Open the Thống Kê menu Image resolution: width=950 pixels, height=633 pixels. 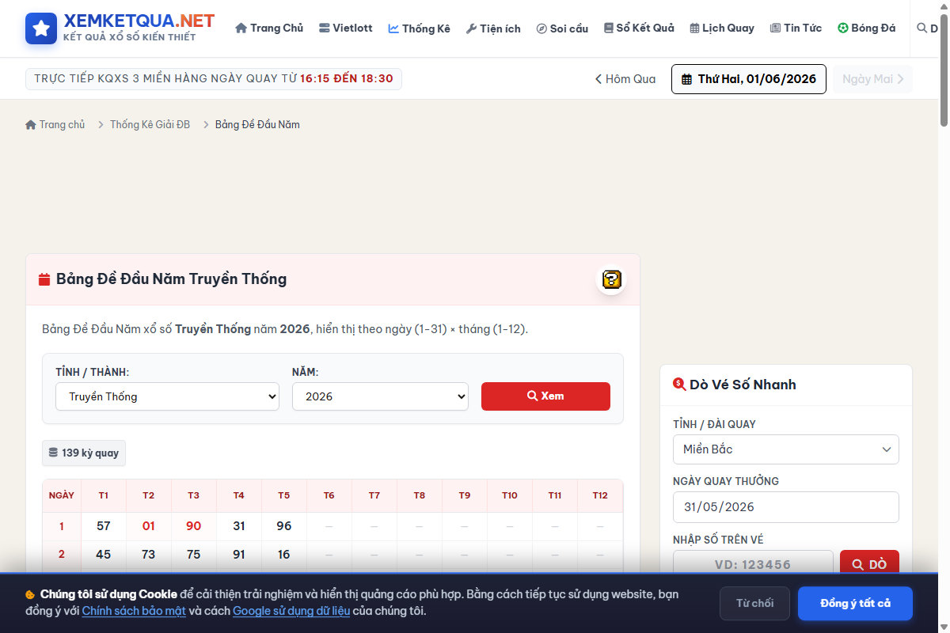pos(419,28)
